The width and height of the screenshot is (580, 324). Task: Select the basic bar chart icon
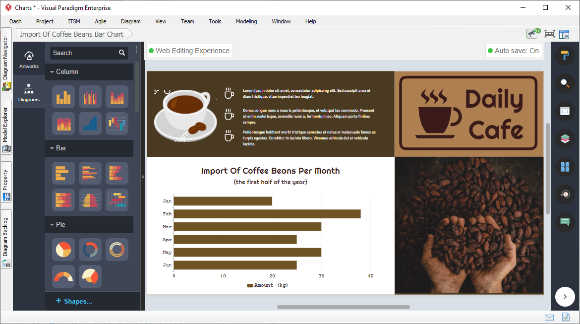pos(63,173)
